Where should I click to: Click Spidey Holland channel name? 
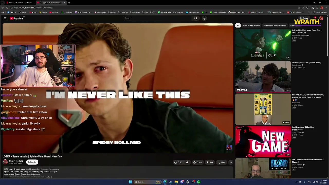tap(16, 161)
